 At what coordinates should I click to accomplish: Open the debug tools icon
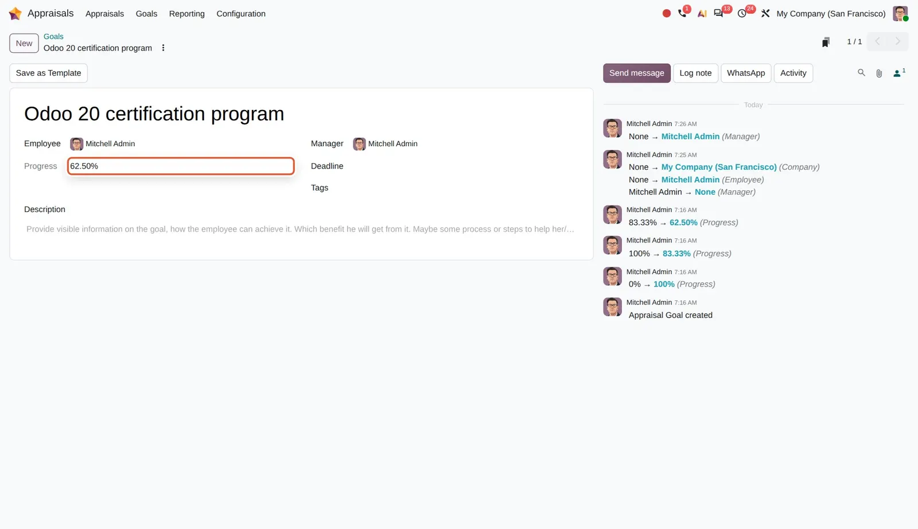(x=765, y=13)
